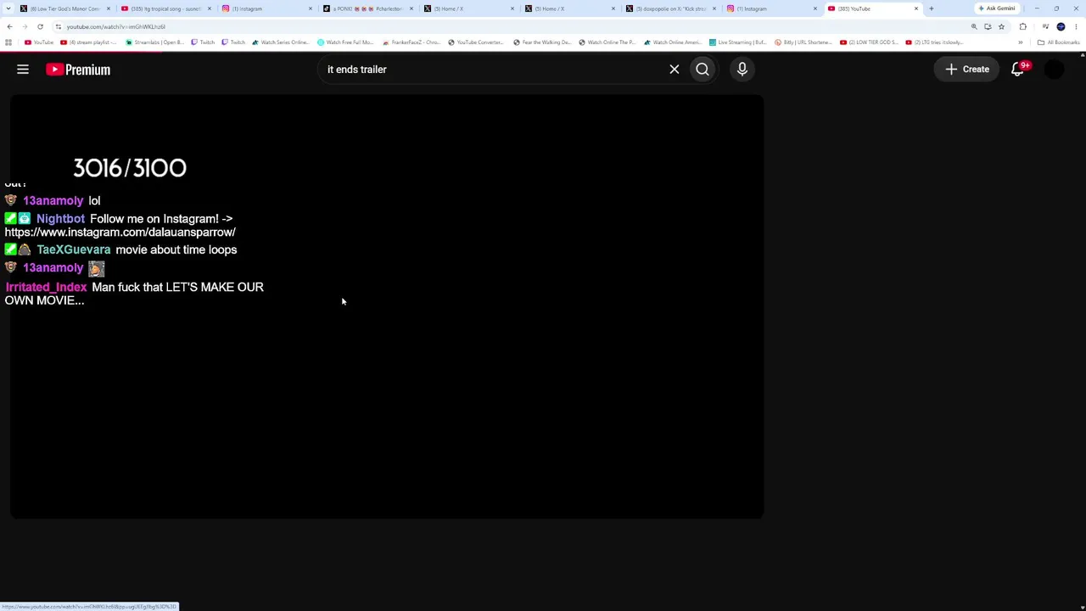This screenshot has height=611, width=1086.
Task: Open the media controls toolbar icon
Action: pyautogui.click(x=1044, y=26)
